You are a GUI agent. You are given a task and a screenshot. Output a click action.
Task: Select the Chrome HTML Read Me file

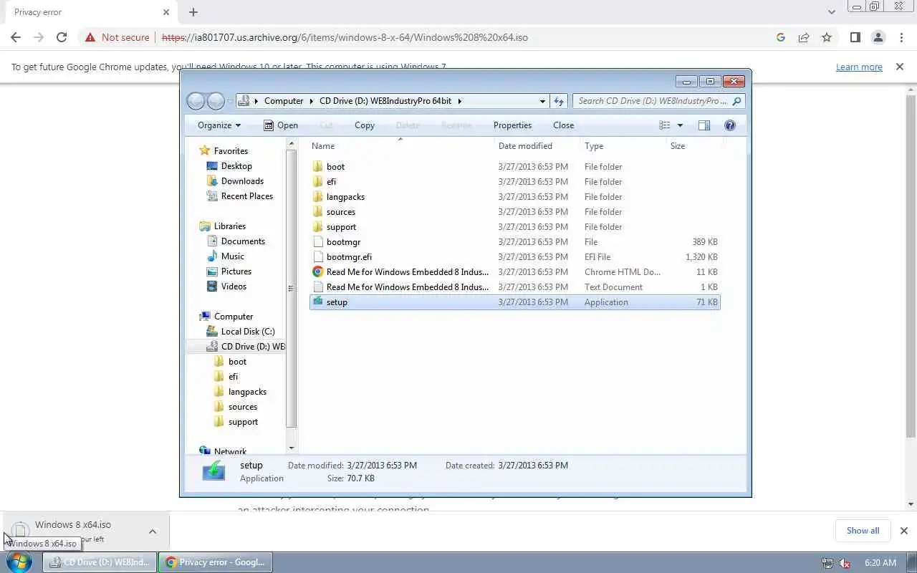tap(514, 272)
